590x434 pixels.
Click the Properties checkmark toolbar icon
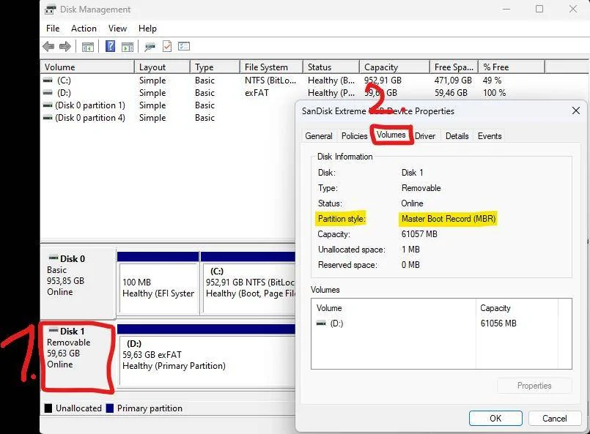[166, 46]
